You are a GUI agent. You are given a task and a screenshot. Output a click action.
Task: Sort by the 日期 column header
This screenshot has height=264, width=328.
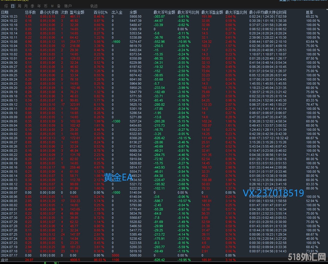(5, 12)
